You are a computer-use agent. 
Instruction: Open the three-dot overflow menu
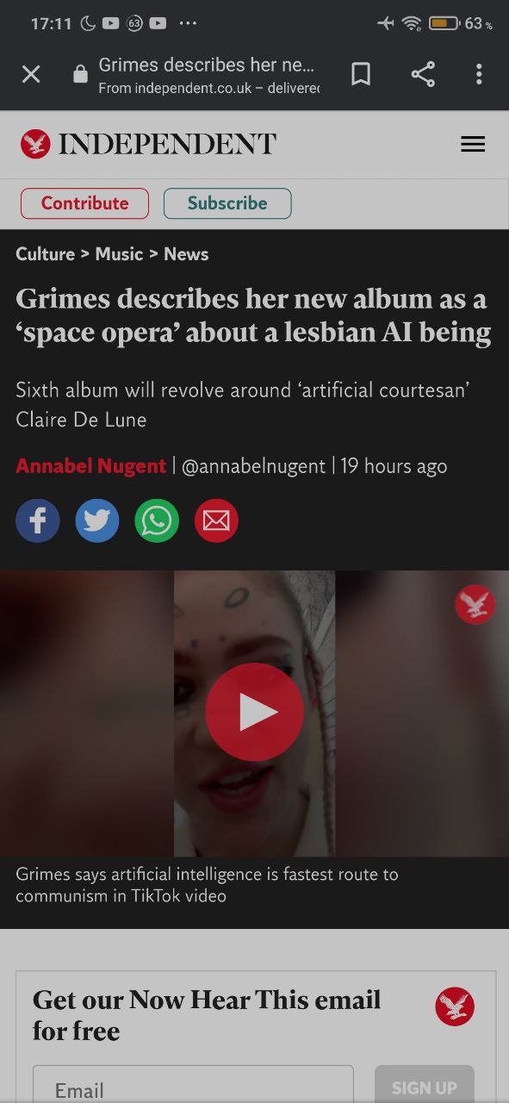(x=479, y=75)
